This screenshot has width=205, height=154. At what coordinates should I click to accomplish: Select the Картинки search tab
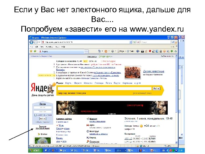(x=127, y=83)
